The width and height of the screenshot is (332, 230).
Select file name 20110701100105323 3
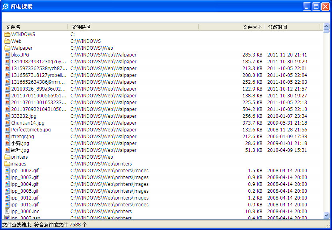(39, 103)
